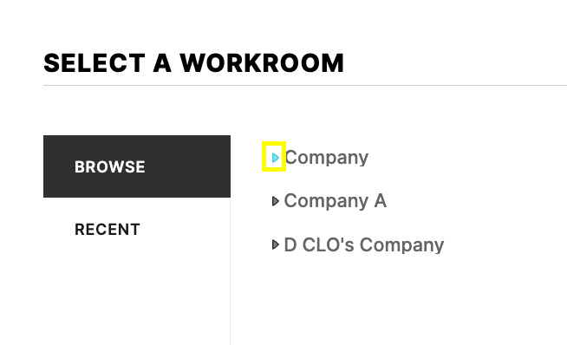Image resolution: width=567 pixels, height=345 pixels.
Task: Click the gray triangle icon before Company A
Action: (276, 201)
